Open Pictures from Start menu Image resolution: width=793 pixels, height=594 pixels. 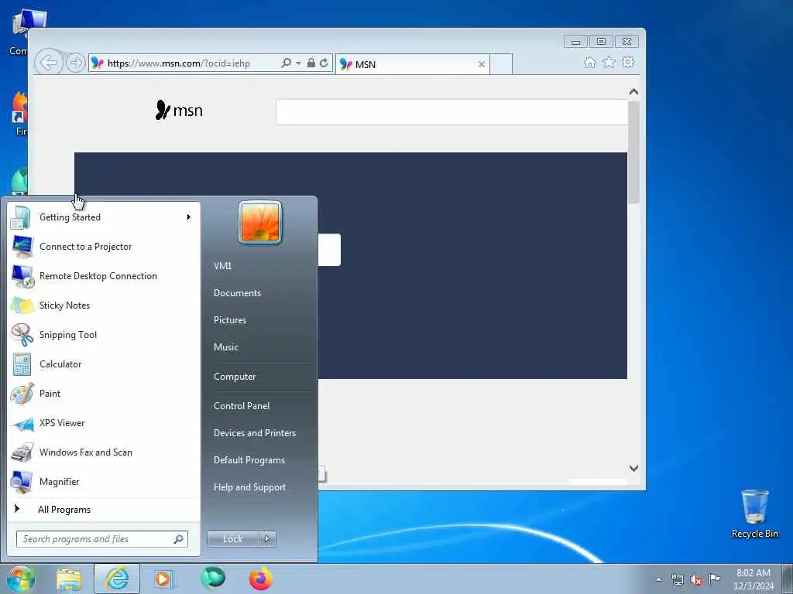click(x=230, y=320)
